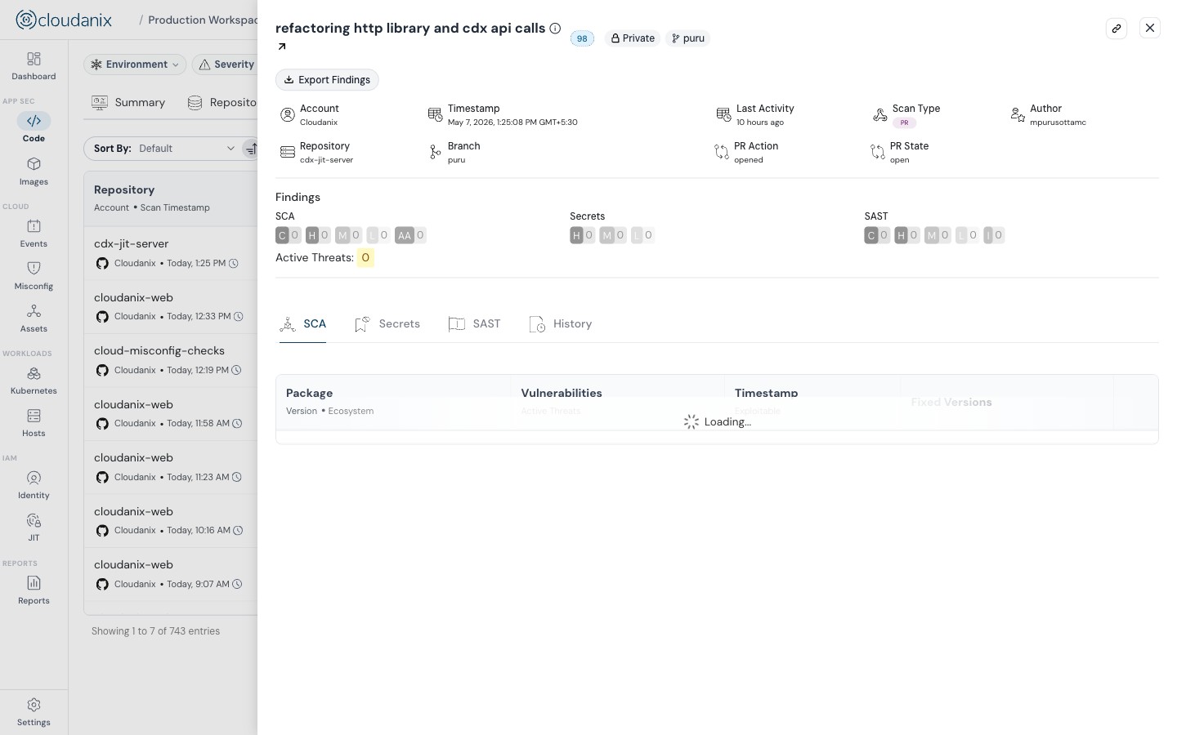Open Kubernetes workloads icon
Image resolution: width=1177 pixels, height=735 pixels.
pyautogui.click(x=34, y=373)
